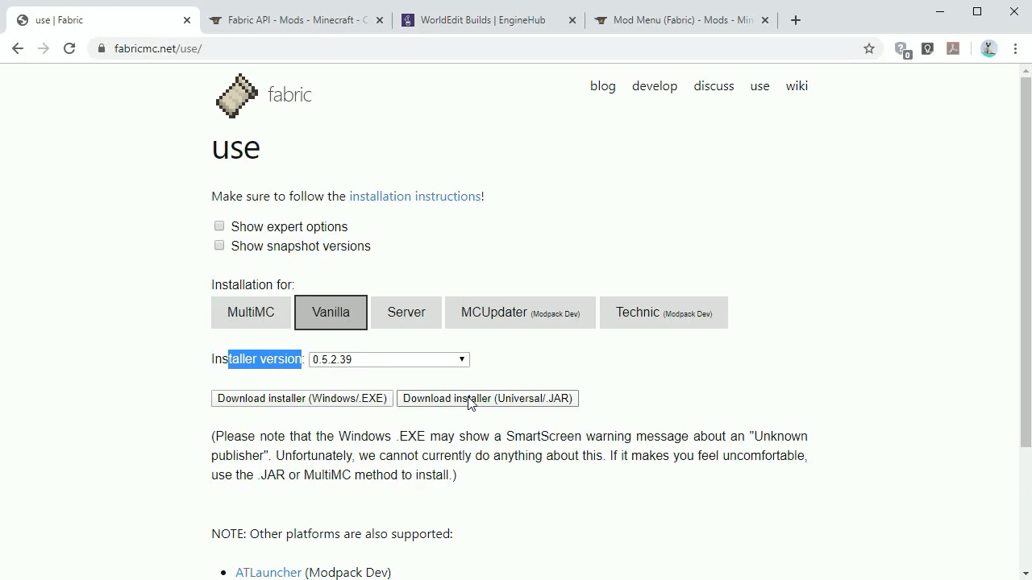This screenshot has height=580, width=1032.
Task: Open the discuss nav link
Action: coord(714,86)
